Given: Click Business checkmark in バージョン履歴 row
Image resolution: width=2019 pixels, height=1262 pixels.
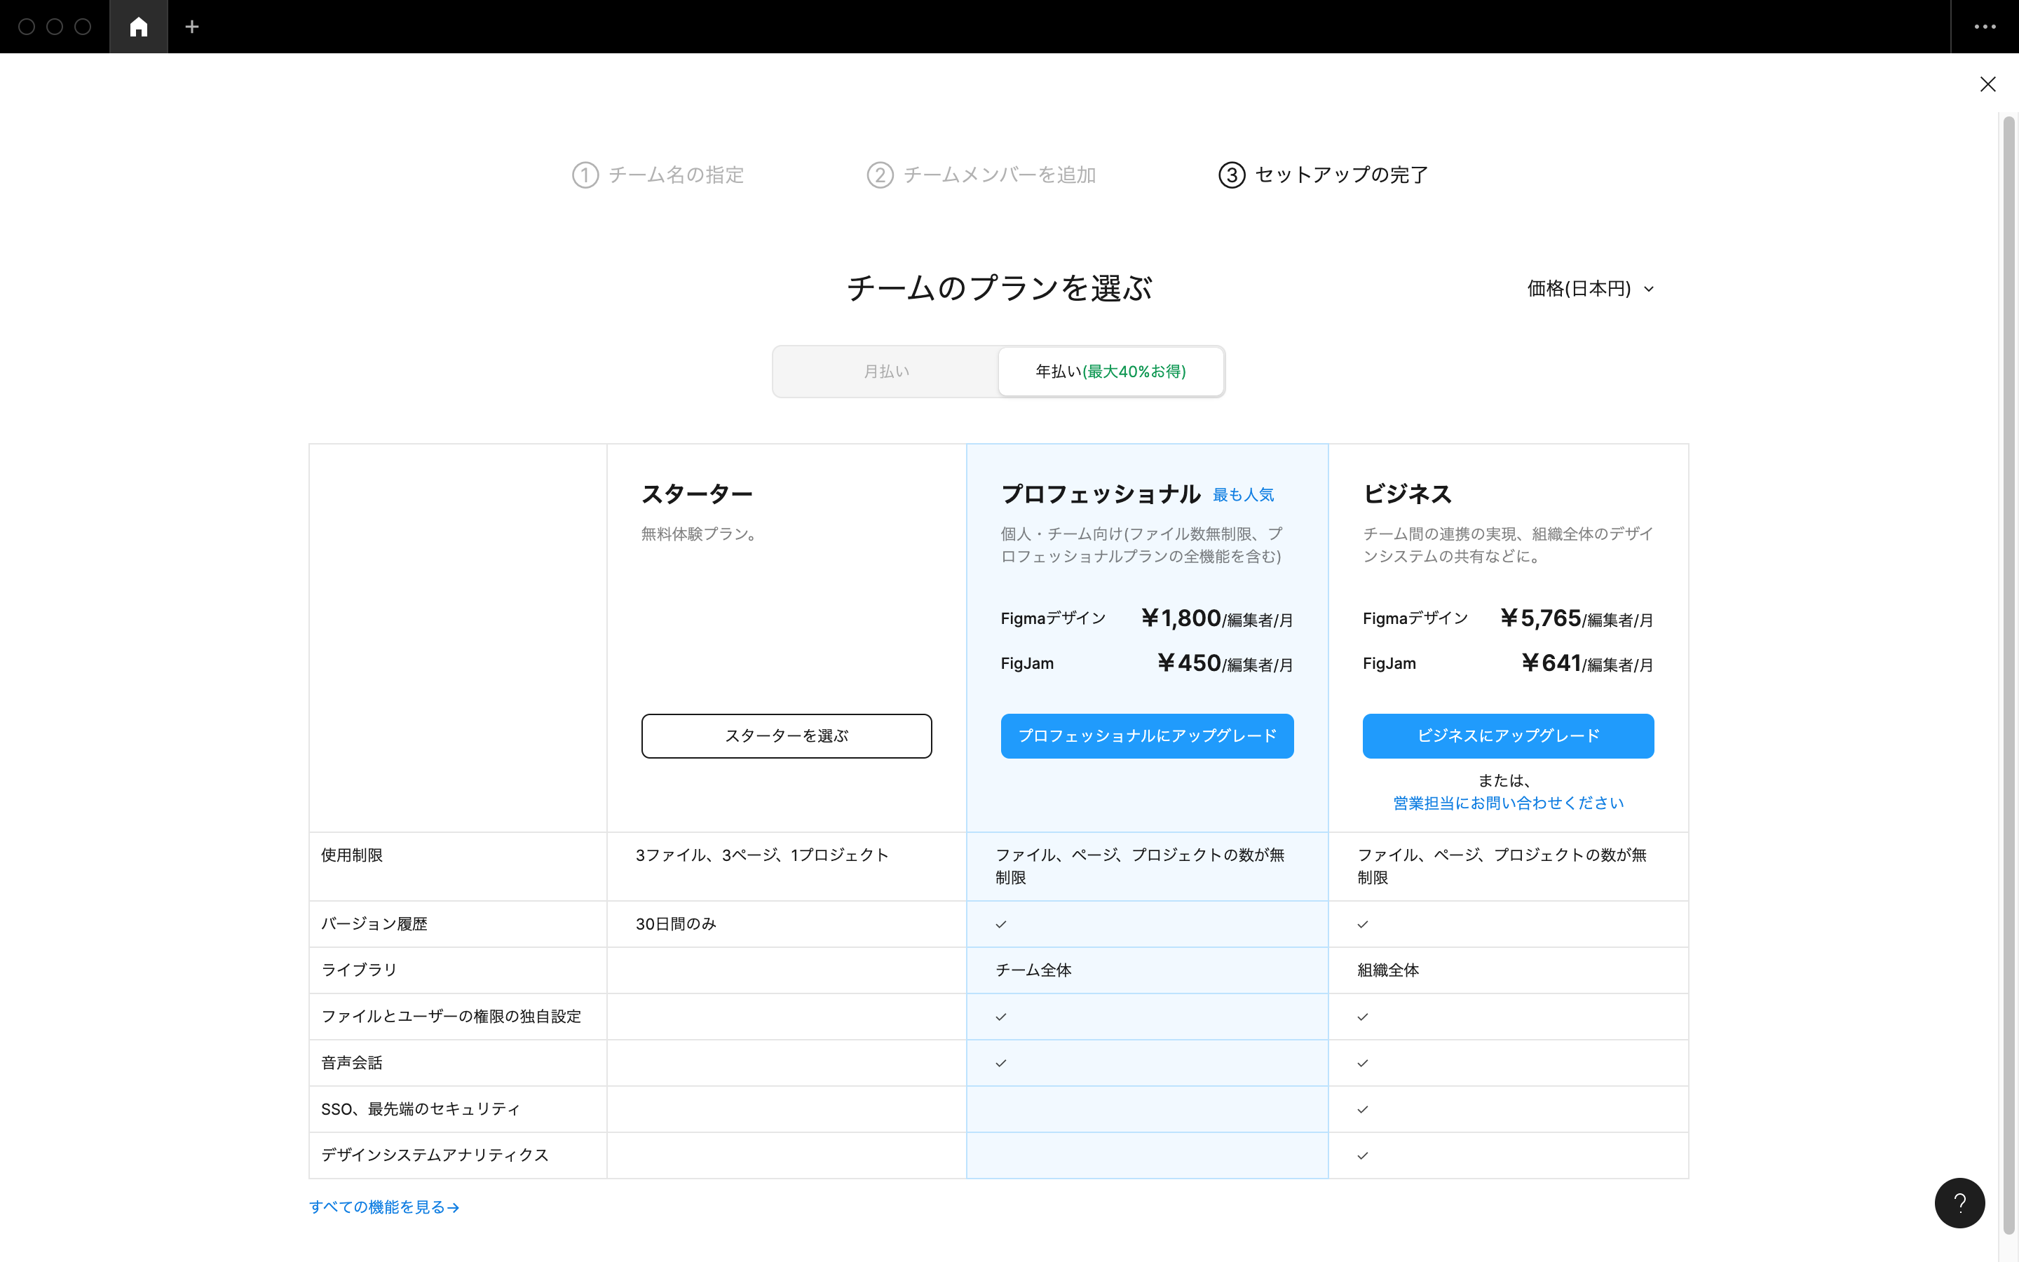Looking at the screenshot, I should pyautogui.click(x=1362, y=924).
